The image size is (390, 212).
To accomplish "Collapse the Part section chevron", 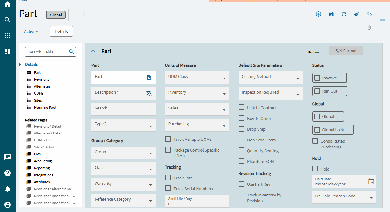I will coord(93,51).
